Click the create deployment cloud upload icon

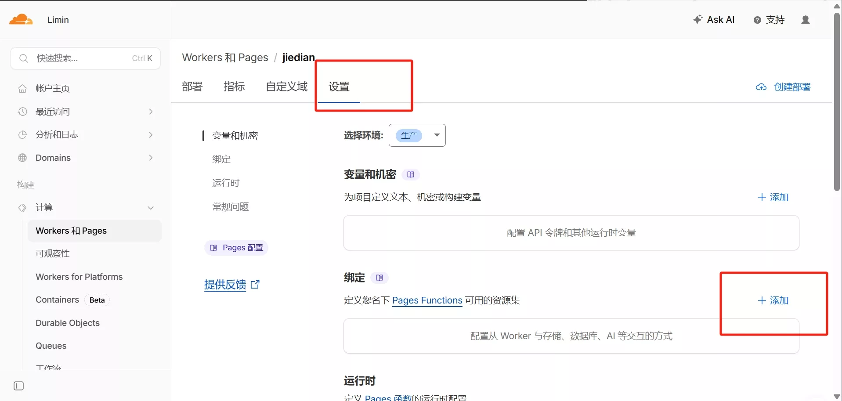761,87
